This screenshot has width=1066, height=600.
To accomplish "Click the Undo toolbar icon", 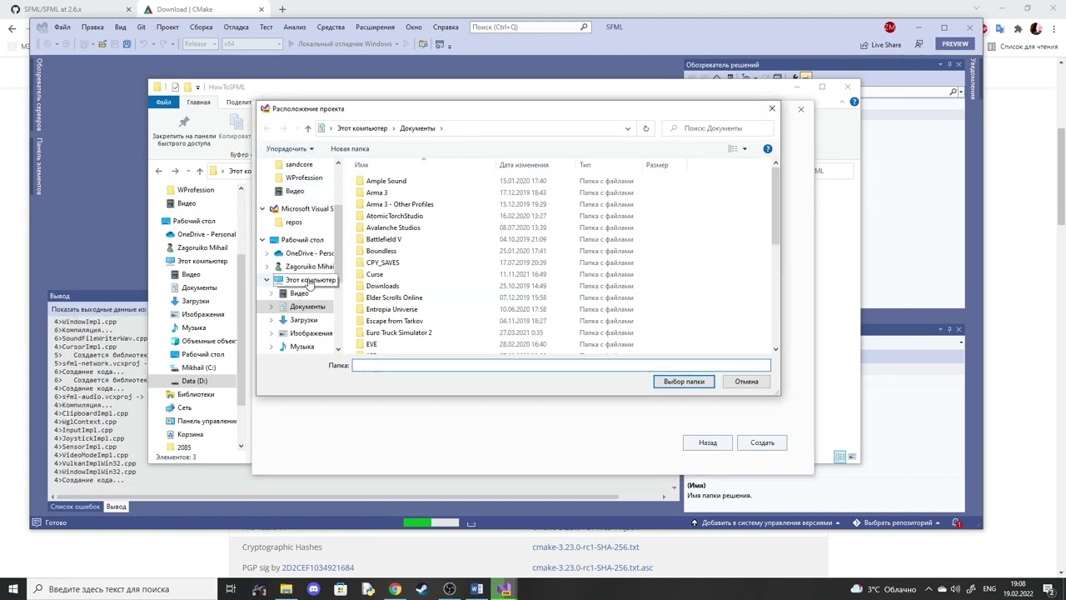I will pos(144,44).
